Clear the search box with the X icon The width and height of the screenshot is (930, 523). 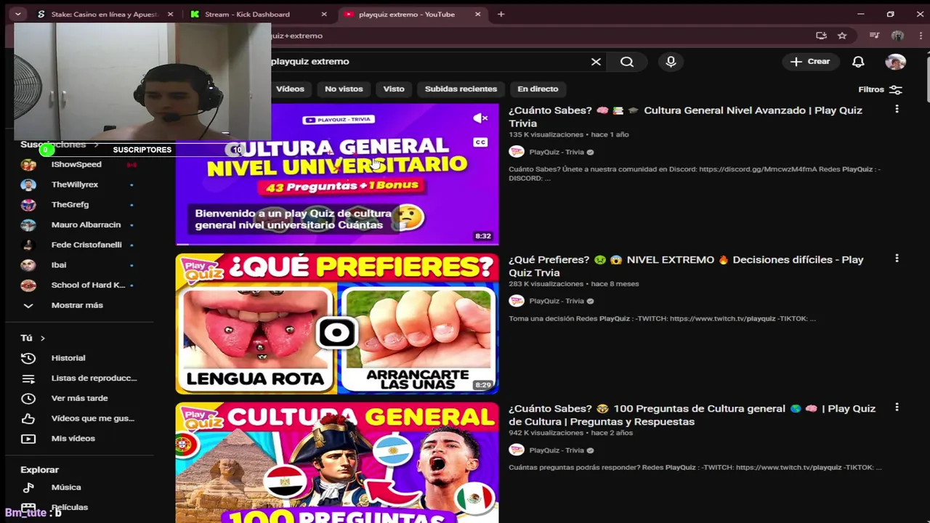596,62
